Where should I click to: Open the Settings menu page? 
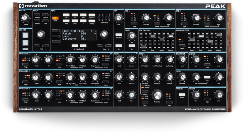(x=92, y=15)
